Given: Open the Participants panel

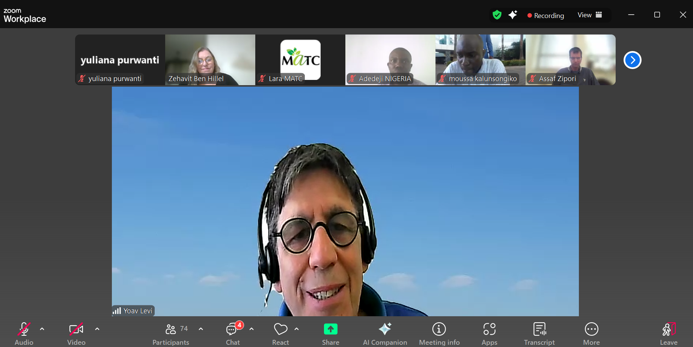Looking at the screenshot, I should [171, 333].
